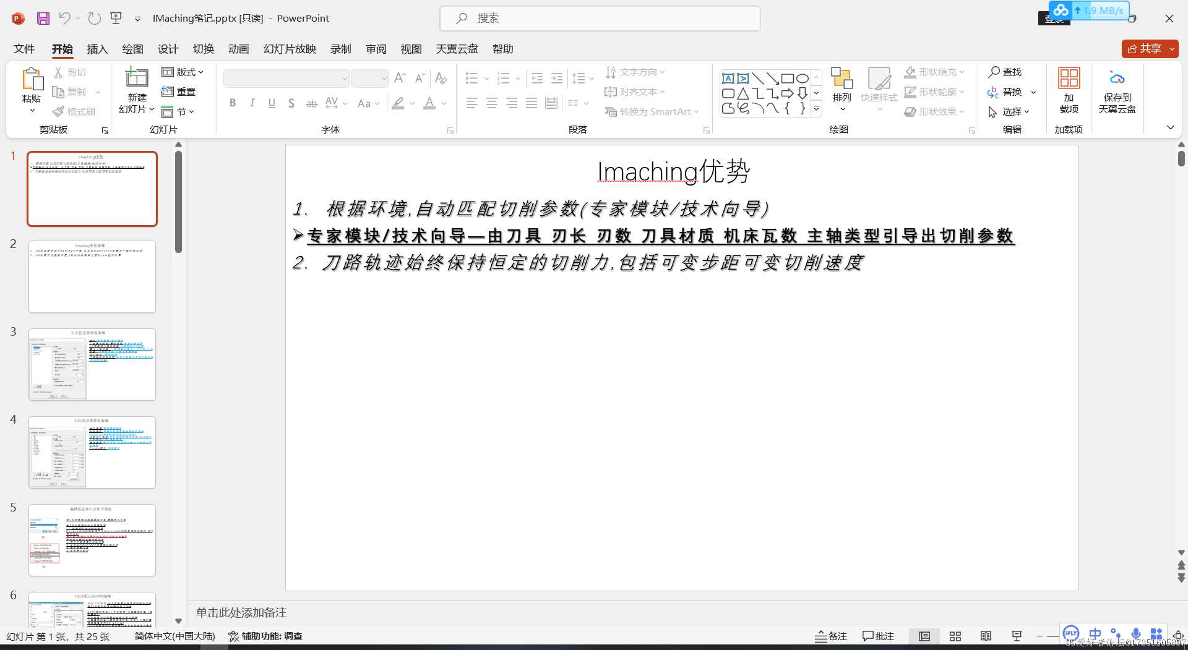Image resolution: width=1188 pixels, height=650 pixels.
Task: Increase list indent level
Action: pyautogui.click(x=557, y=78)
